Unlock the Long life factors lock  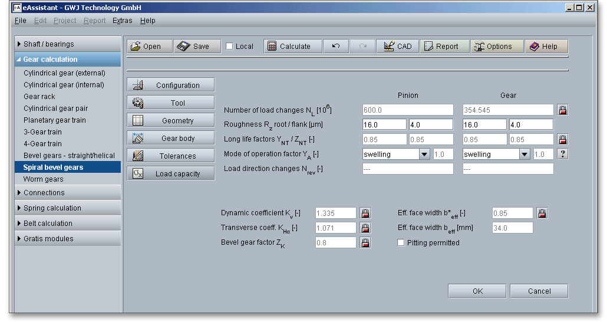(x=563, y=140)
